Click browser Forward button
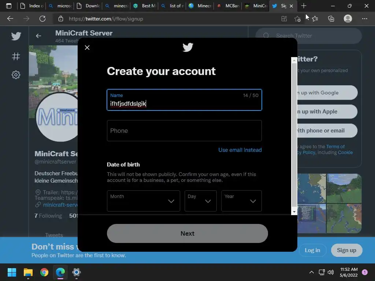Viewport: 375px width, 281px height. click(x=26, y=19)
